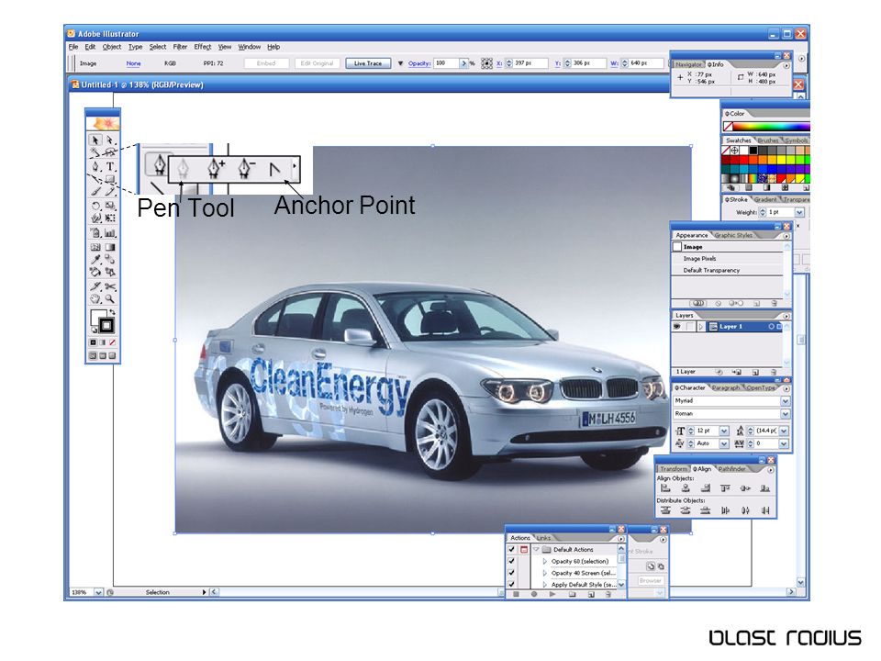Toggle Layer 1 lock column box
Screen dimensions: 881x661
pos(690,327)
